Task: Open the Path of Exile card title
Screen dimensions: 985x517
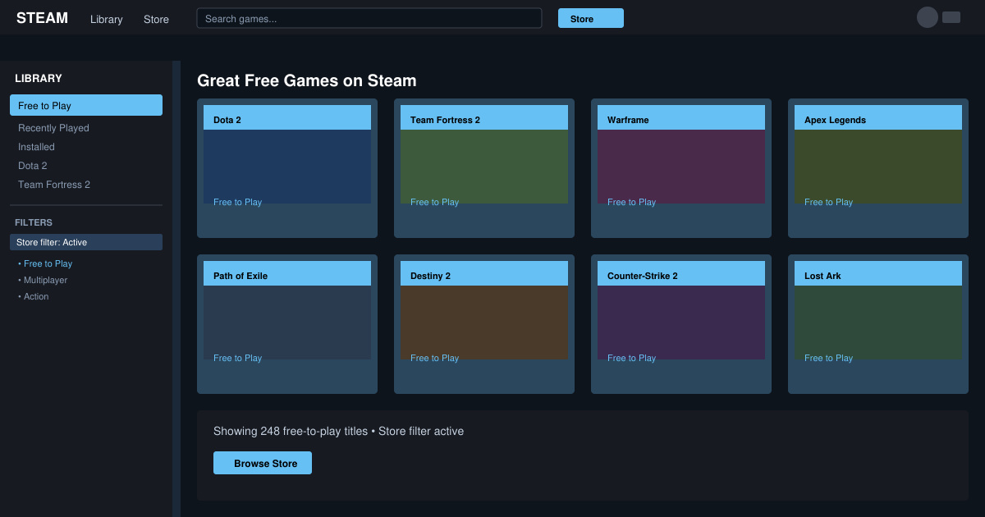Action: (x=287, y=273)
